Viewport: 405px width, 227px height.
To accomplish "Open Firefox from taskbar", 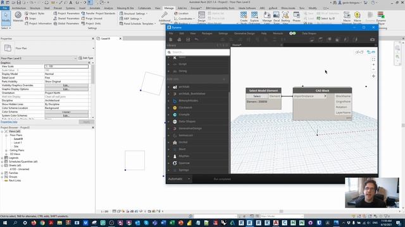I will click(x=34, y=223).
